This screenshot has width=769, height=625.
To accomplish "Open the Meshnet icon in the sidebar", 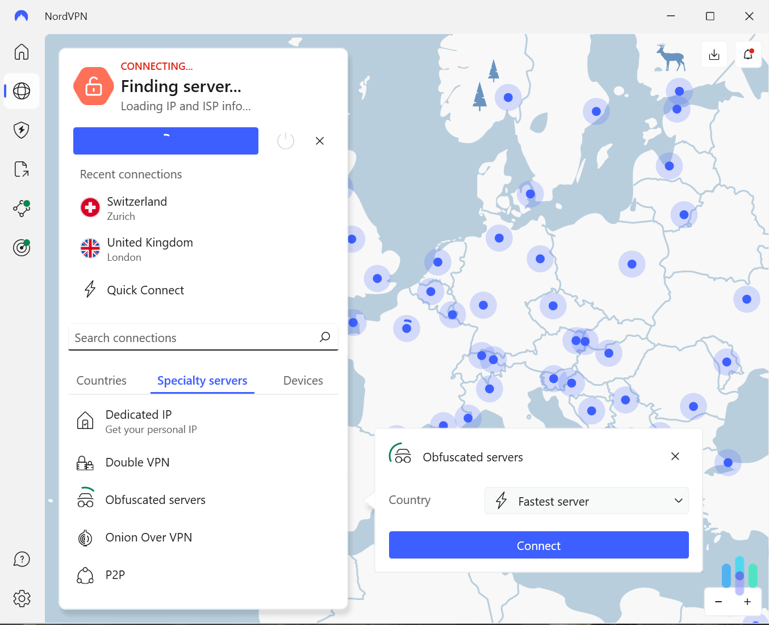I will point(21,209).
